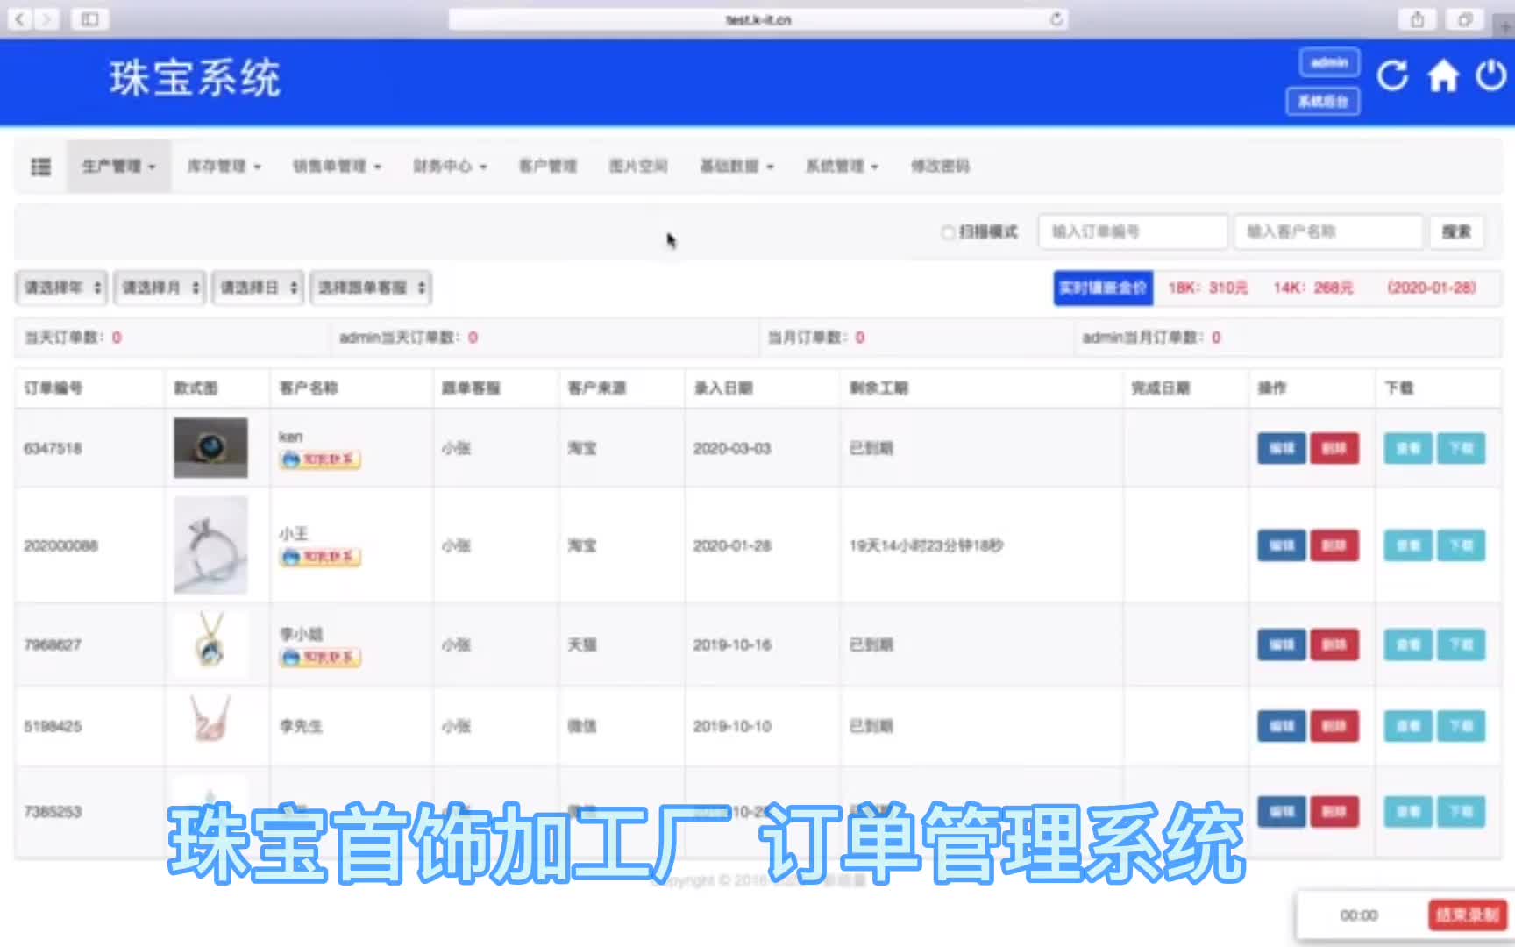Toggle the browser sidebar button
The height and width of the screenshot is (947, 1515).
click(x=89, y=18)
